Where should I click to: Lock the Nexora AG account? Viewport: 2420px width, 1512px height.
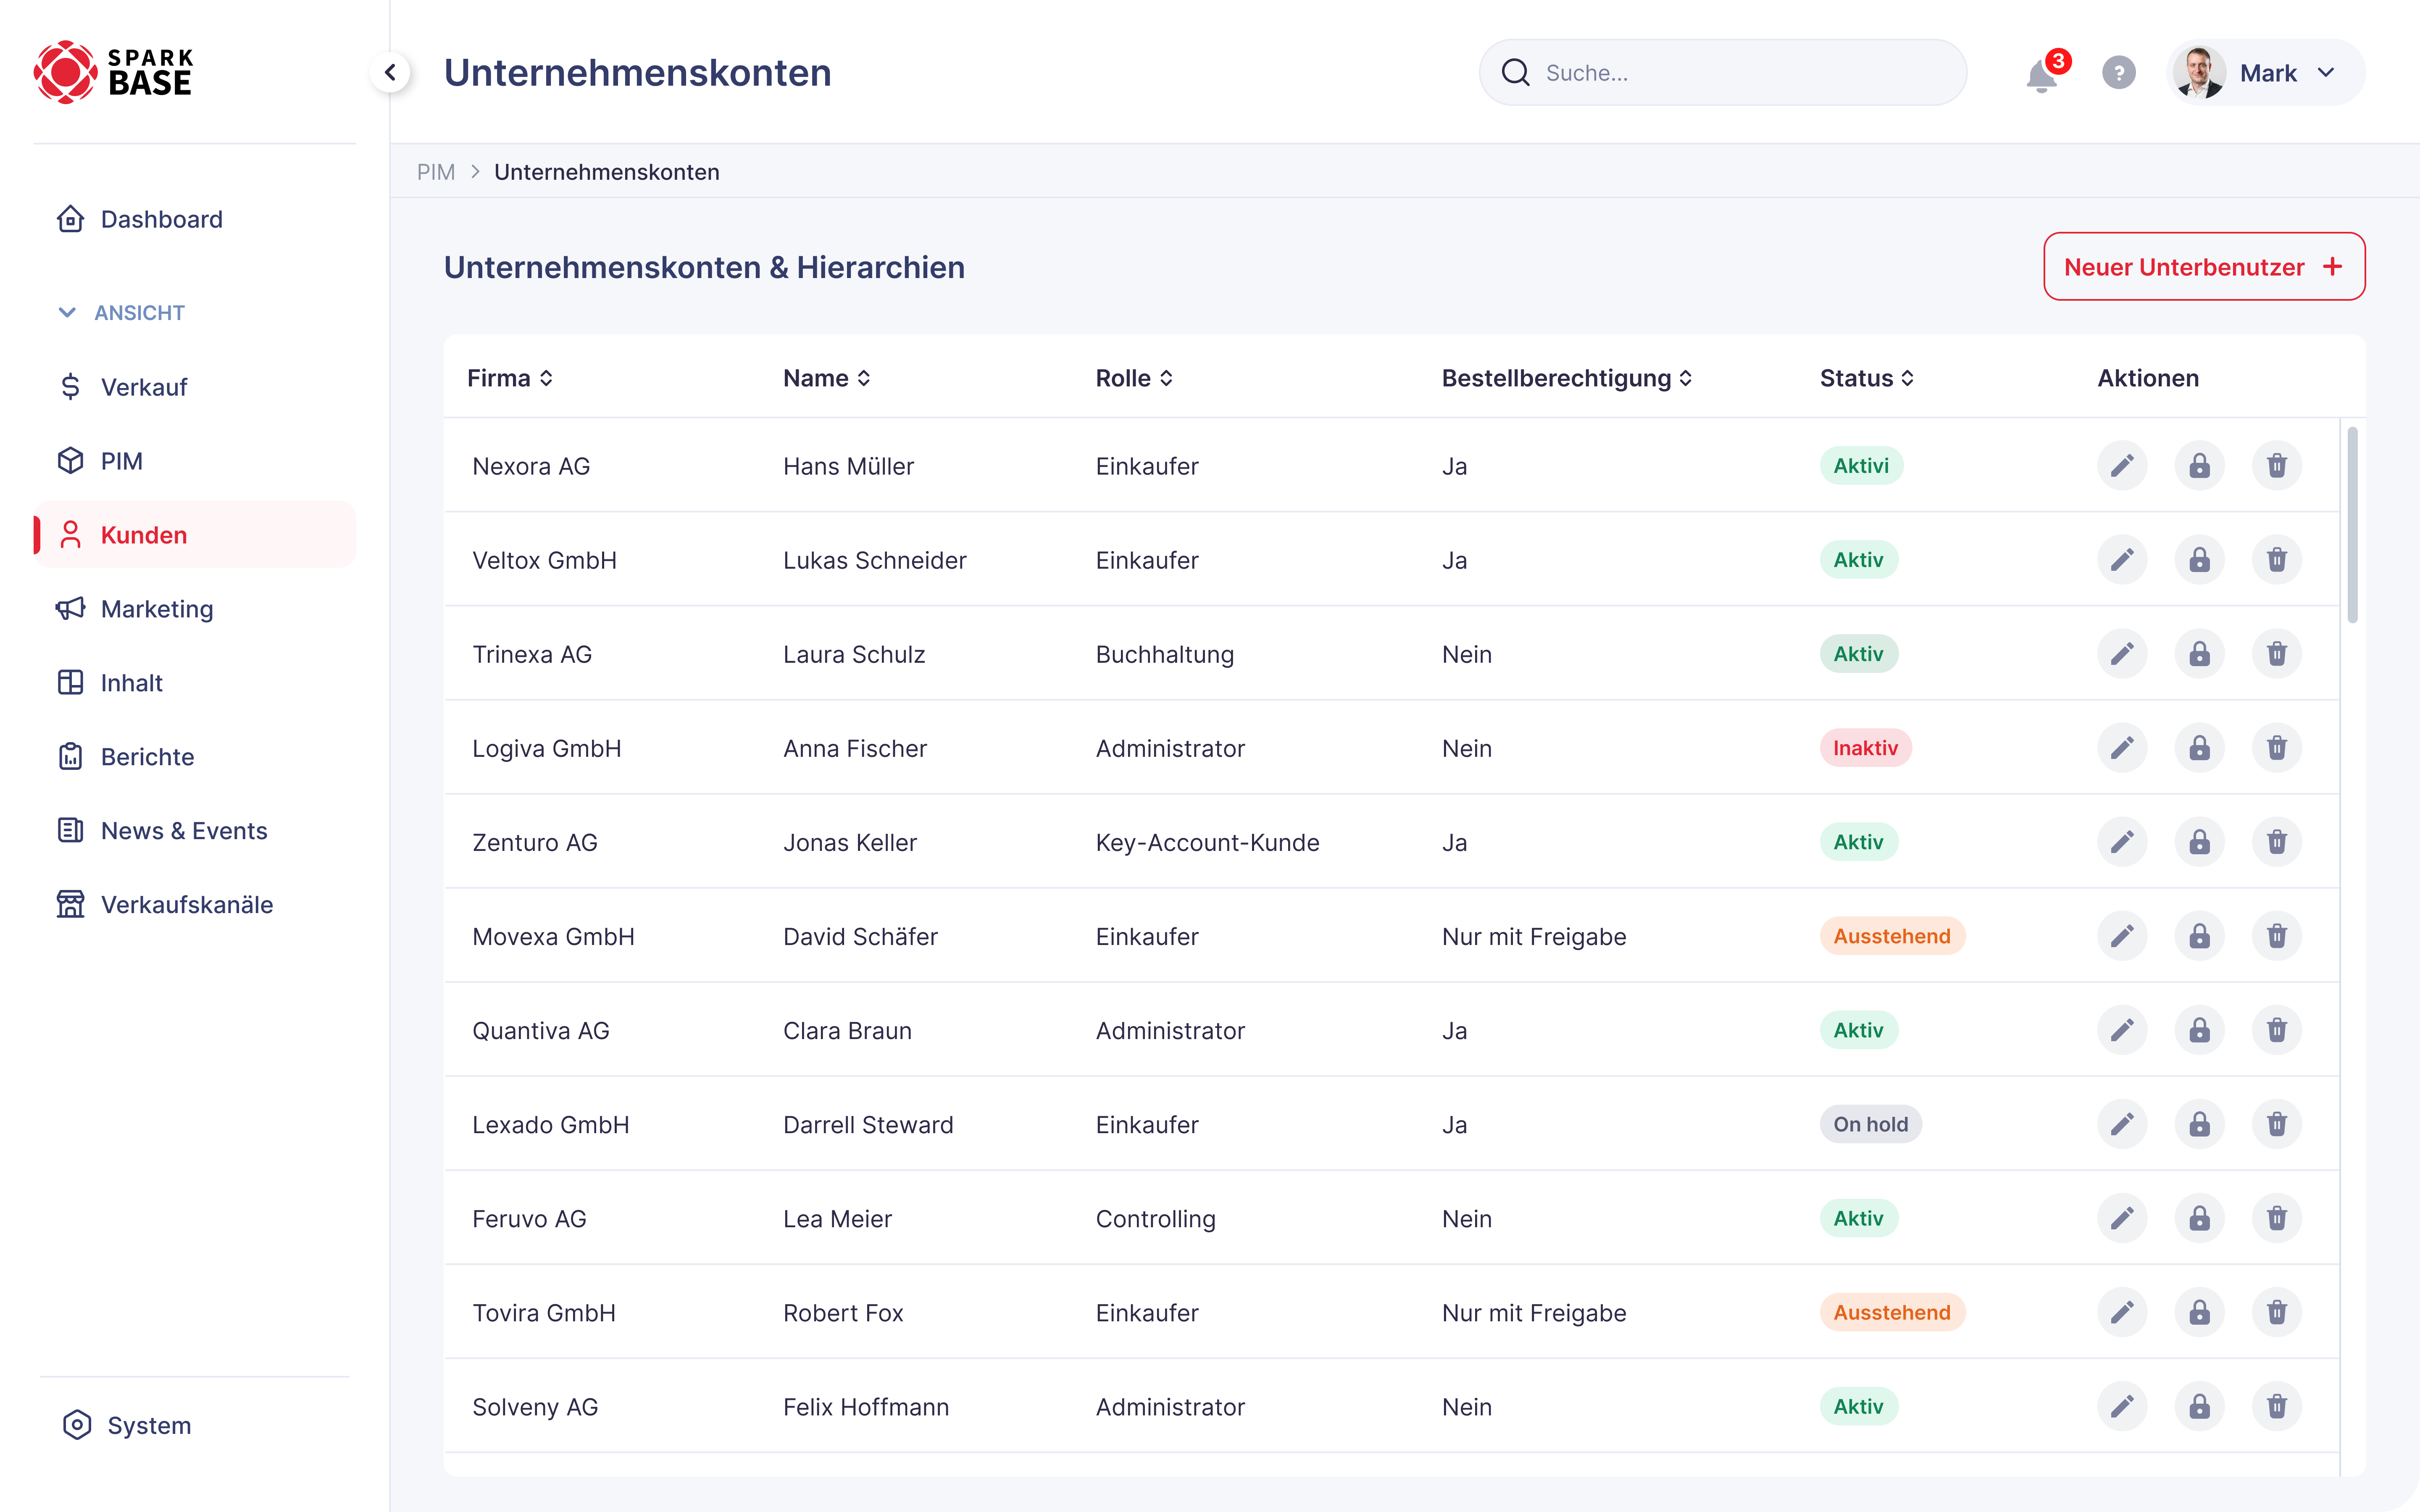click(x=2199, y=466)
